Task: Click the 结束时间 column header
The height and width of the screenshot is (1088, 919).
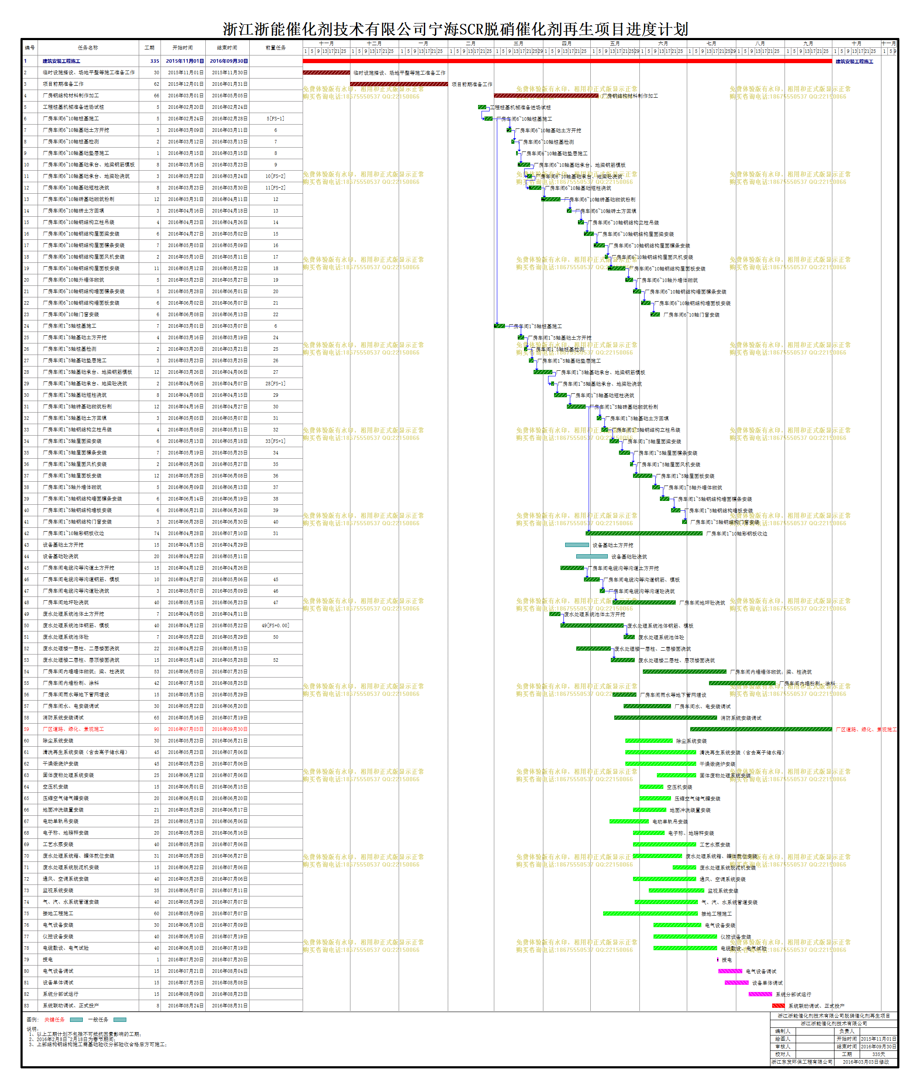Action: (227, 47)
